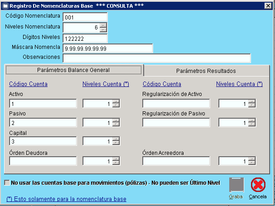
Task: Close the Registro De Nomenclaturas window
Action: (268, 5)
